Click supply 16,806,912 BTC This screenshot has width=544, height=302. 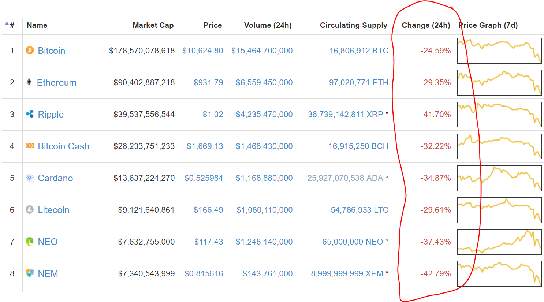click(x=359, y=51)
